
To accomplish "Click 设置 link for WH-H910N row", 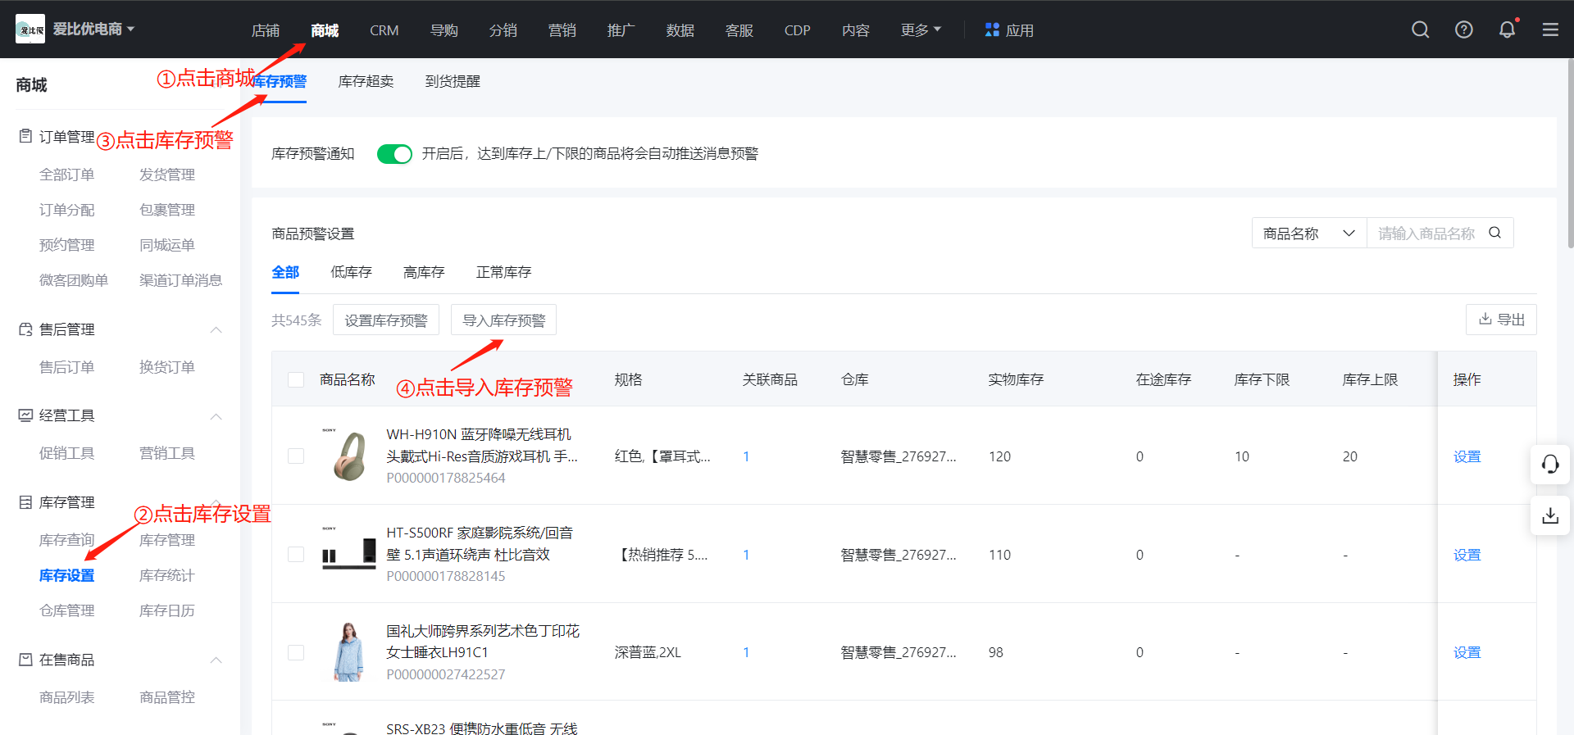I will [x=1467, y=456].
